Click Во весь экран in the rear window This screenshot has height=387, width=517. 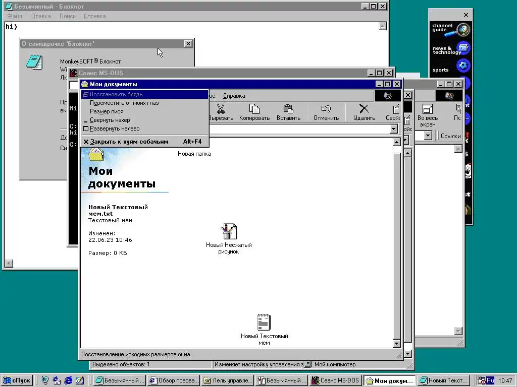point(427,115)
